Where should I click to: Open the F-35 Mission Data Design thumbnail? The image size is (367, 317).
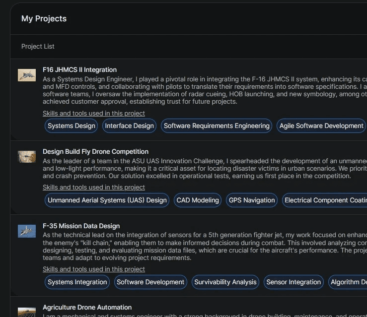(x=27, y=231)
